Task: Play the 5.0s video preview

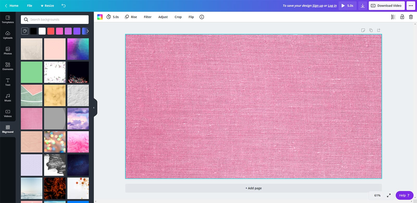Action: tap(347, 5)
